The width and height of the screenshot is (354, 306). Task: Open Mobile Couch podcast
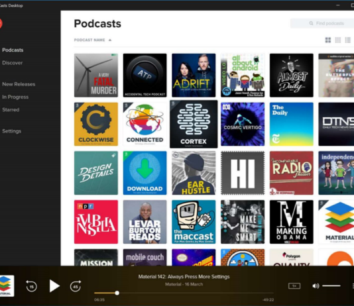pos(145,257)
